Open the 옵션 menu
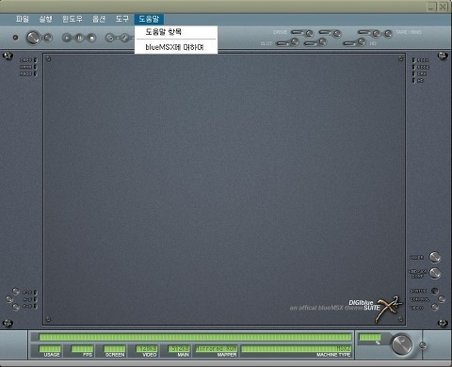452x367 pixels. (x=99, y=19)
